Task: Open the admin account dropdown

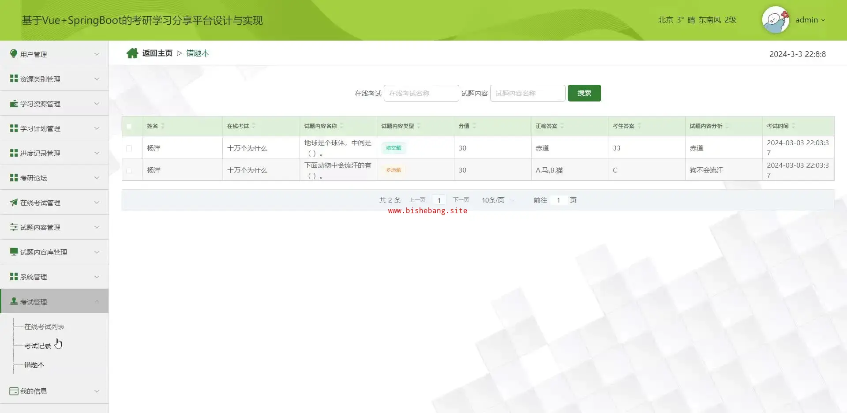Action: (810, 20)
